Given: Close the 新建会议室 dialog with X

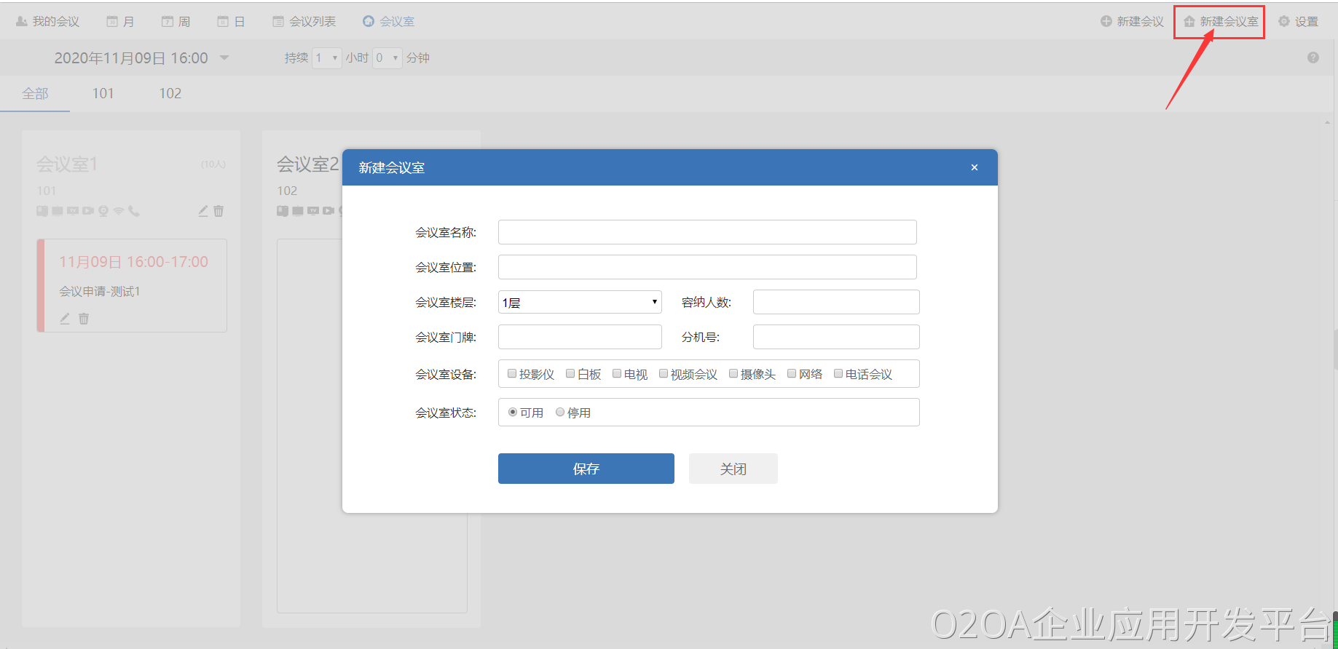Looking at the screenshot, I should [x=974, y=167].
